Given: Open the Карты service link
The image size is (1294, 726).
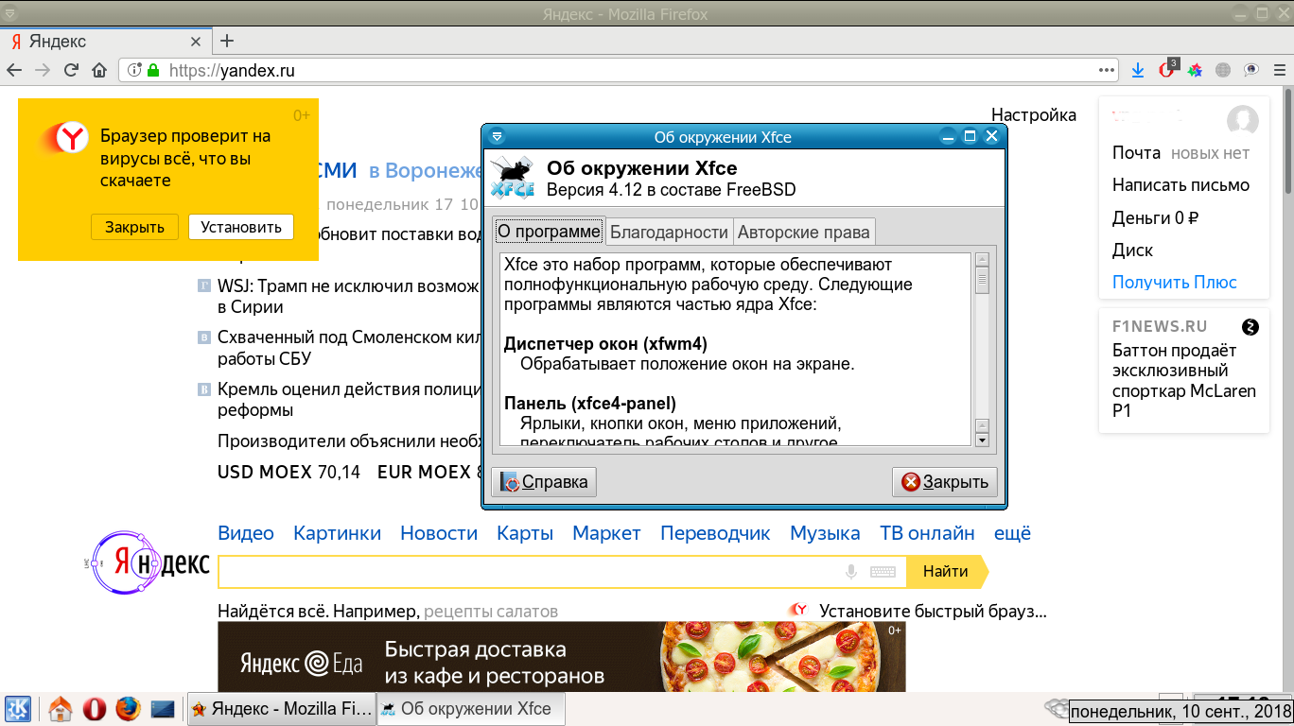Looking at the screenshot, I should pyautogui.click(x=525, y=533).
